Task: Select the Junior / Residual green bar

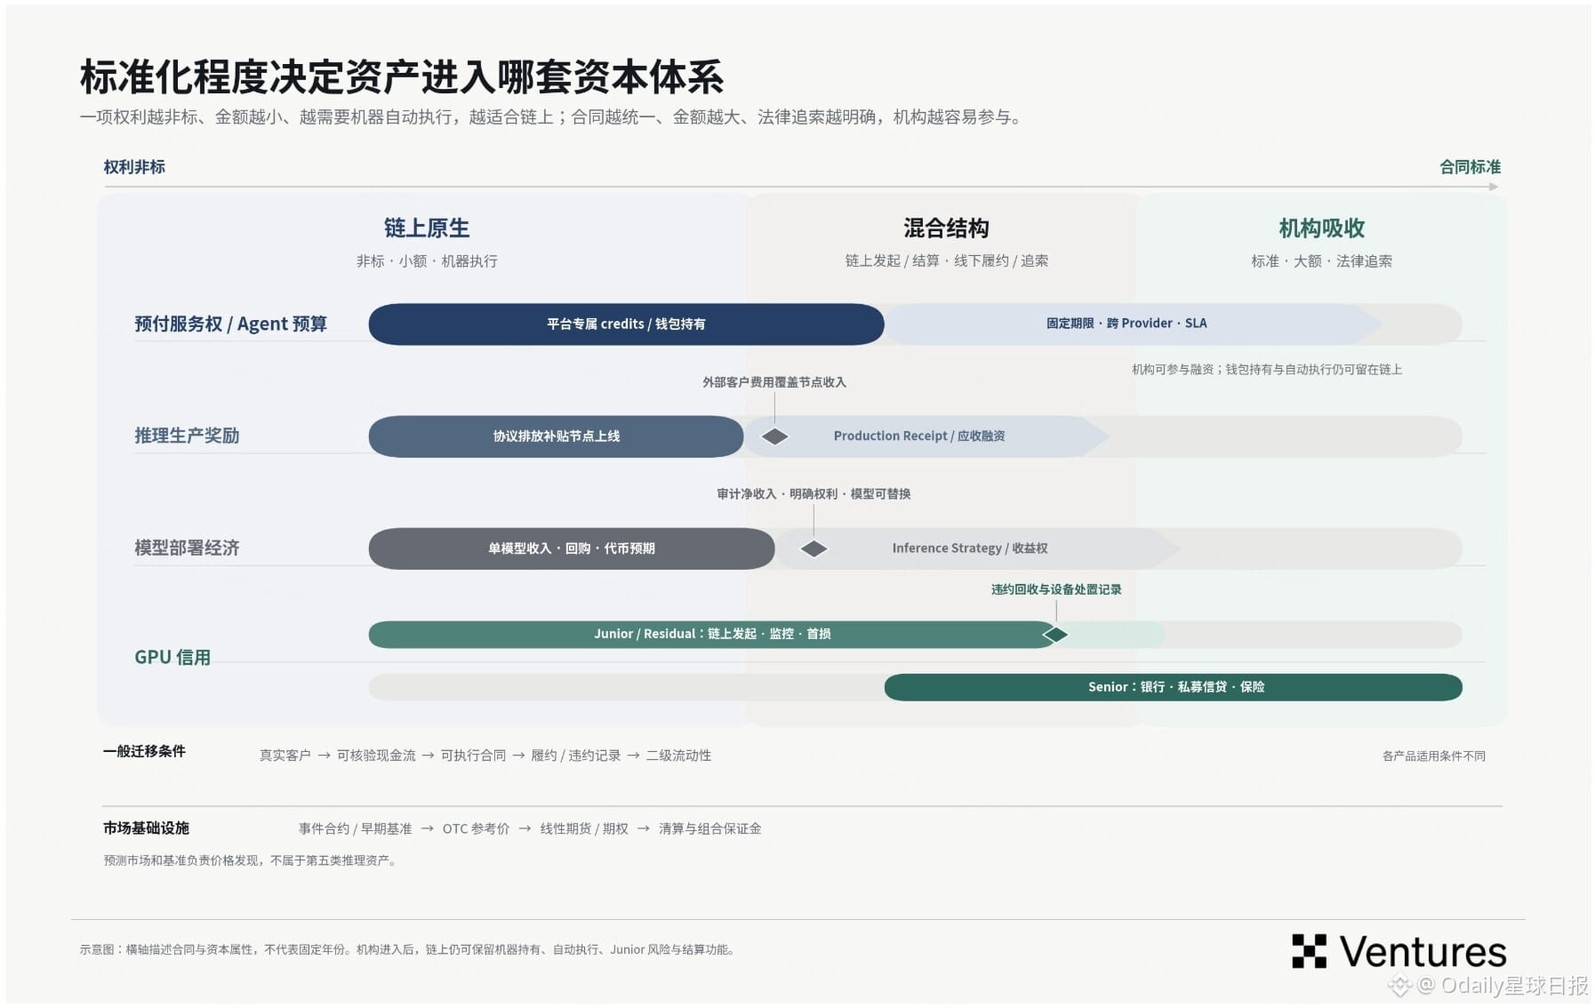Action: (712, 634)
